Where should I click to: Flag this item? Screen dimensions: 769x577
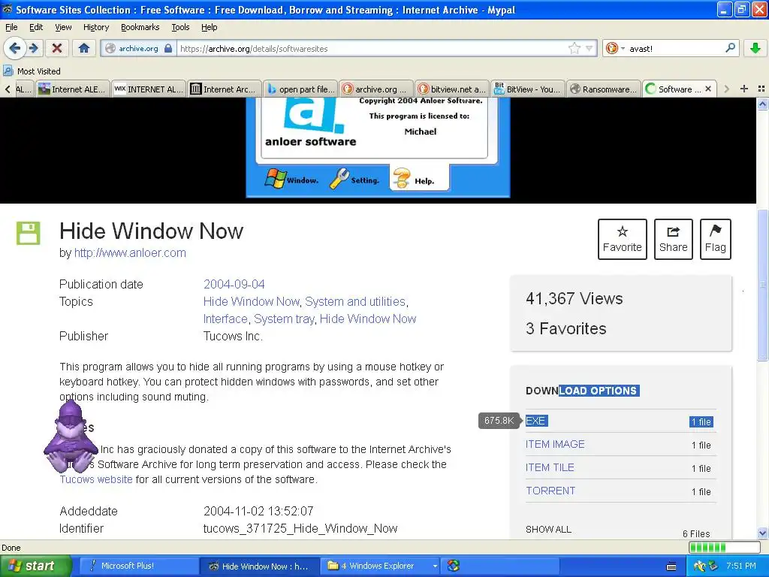pos(715,239)
